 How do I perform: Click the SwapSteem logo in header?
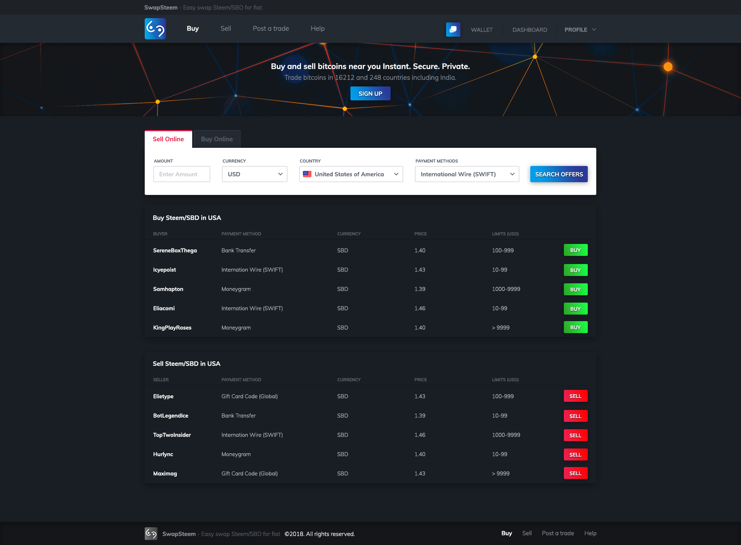[155, 29]
